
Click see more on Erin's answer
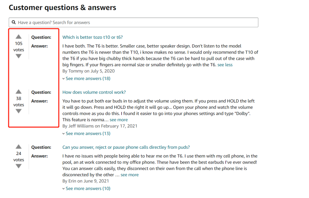click(x=130, y=175)
